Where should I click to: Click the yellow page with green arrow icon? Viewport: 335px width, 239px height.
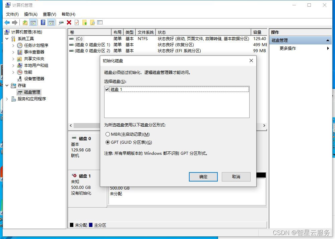click(85, 22)
